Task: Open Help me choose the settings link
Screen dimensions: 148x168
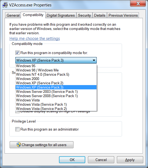Action: 35,39
